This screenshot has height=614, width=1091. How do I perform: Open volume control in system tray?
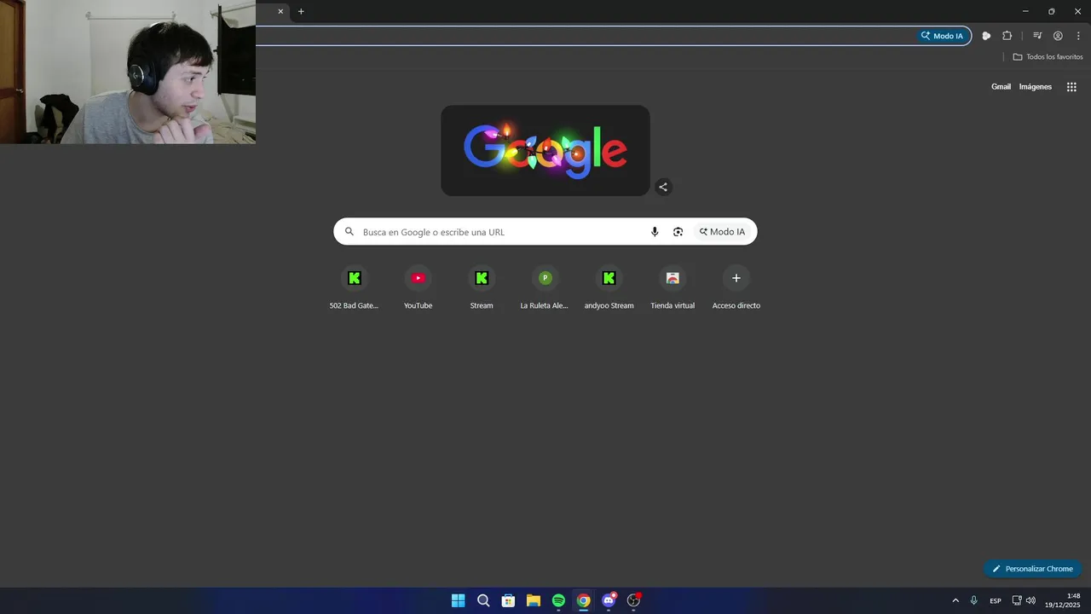pos(1030,600)
